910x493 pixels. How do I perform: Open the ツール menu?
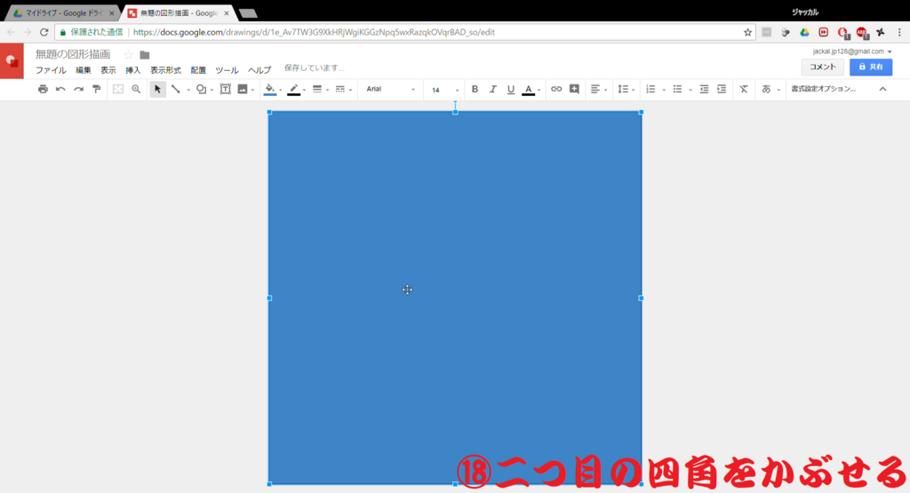pyautogui.click(x=227, y=70)
